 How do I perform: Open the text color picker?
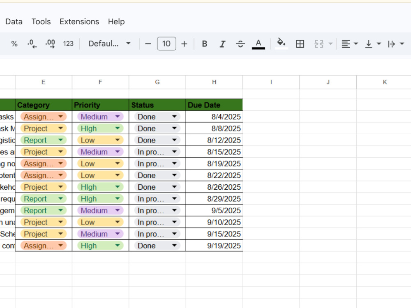tap(259, 44)
